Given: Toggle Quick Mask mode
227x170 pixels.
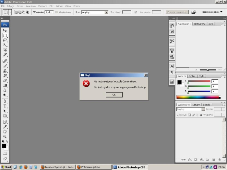Looking at the screenshot, I should [x=5, y=153].
